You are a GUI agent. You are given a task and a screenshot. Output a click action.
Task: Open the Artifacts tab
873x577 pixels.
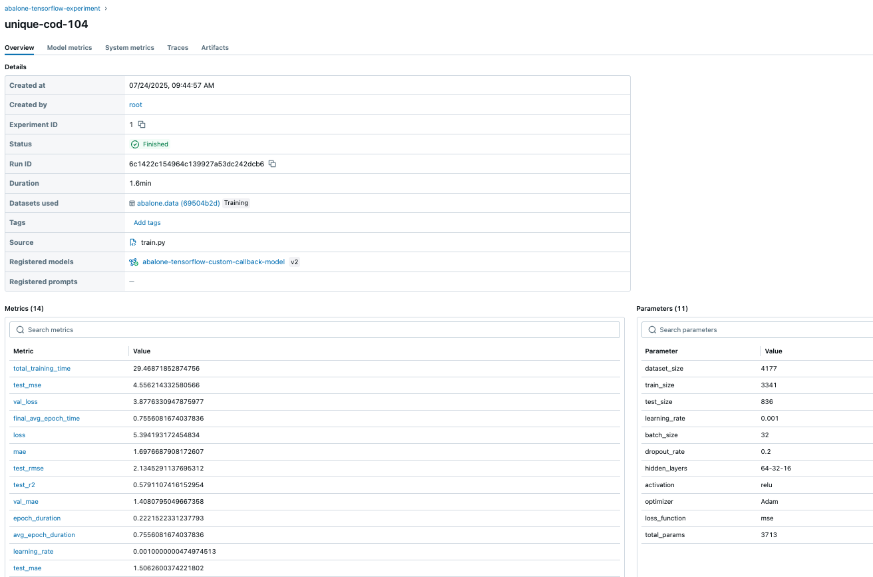[x=214, y=47]
